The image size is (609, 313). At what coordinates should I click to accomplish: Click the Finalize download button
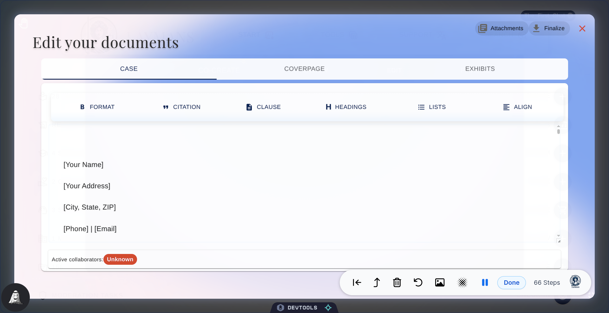549,28
